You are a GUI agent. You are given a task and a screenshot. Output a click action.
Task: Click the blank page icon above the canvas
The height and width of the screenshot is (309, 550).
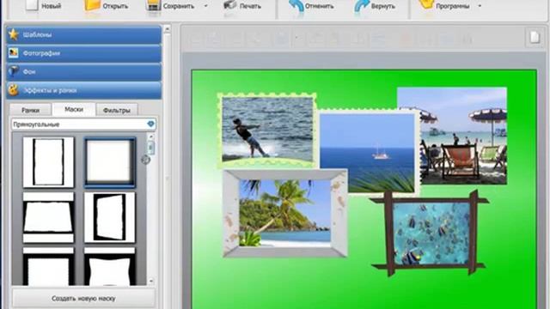click(535, 37)
